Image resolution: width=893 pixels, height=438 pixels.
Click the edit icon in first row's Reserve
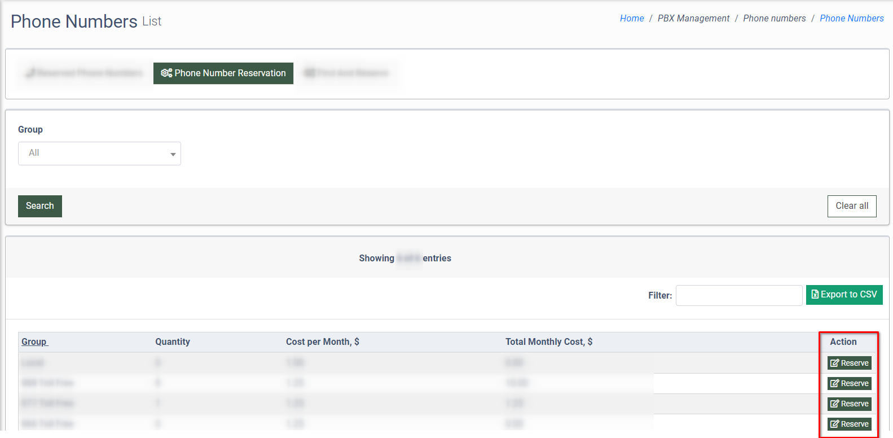834,363
